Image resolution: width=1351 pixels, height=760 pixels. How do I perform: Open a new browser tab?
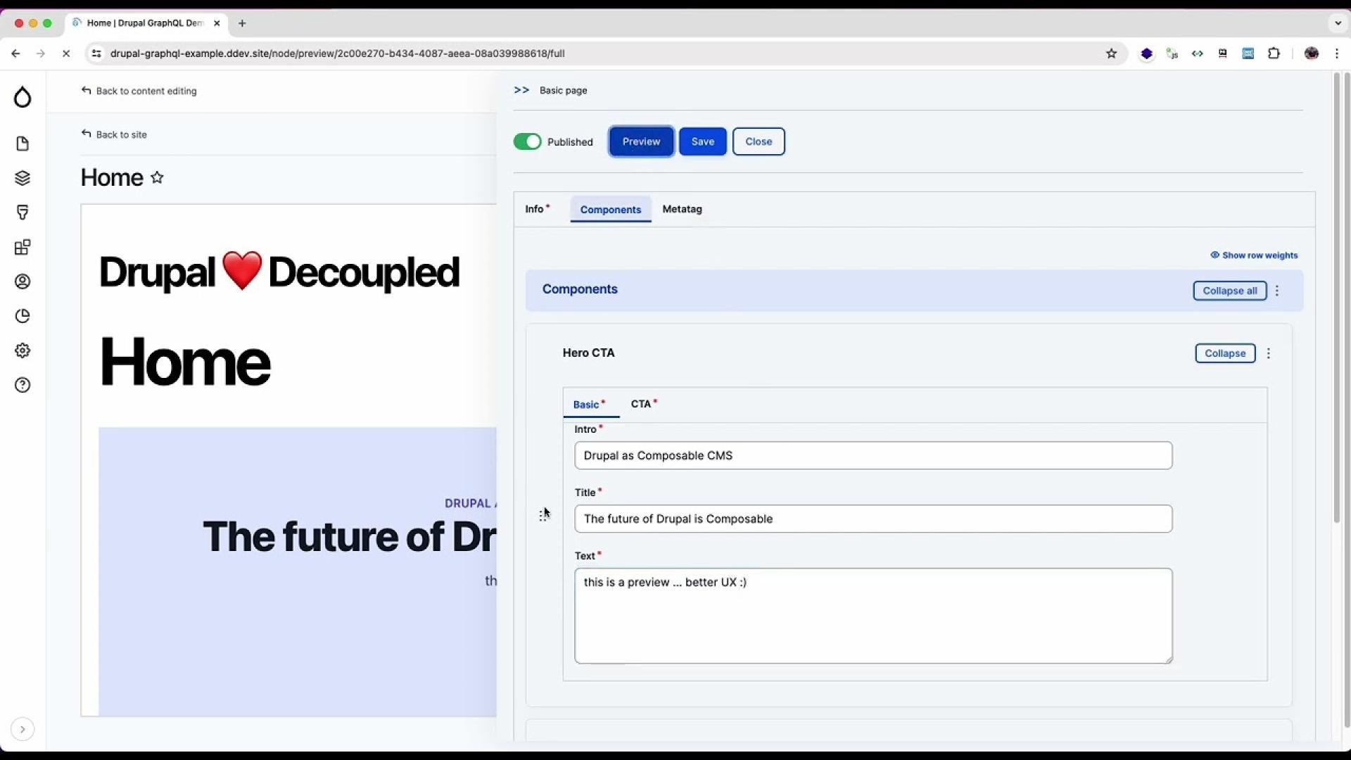coord(242,23)
